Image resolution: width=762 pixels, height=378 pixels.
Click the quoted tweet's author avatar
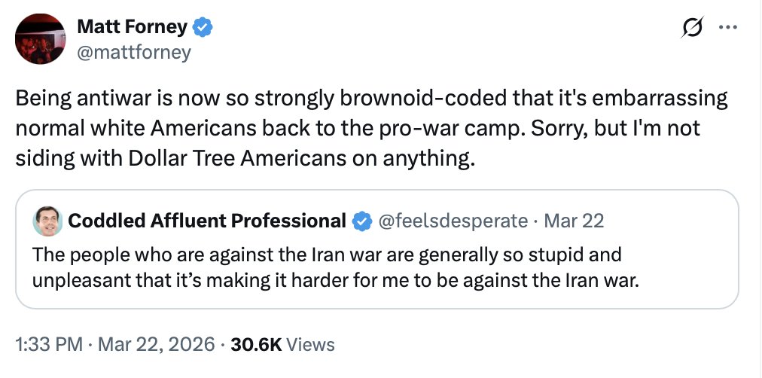coord(47,221)
